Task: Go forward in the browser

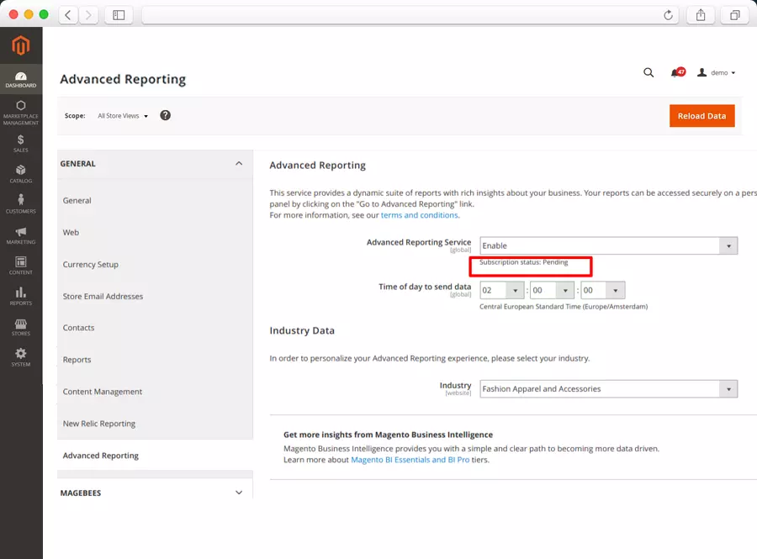Action: click(x=88, y=15)
